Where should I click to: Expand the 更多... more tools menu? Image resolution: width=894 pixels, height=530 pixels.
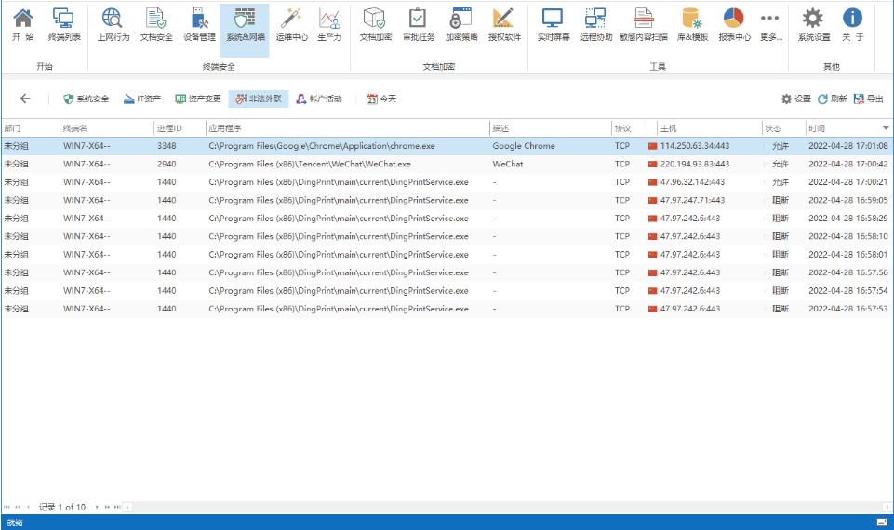click(770, 24)
